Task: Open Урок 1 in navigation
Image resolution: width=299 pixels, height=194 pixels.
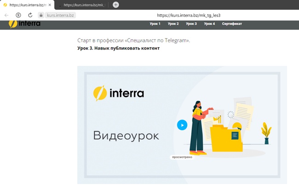Action: [155, 24]
